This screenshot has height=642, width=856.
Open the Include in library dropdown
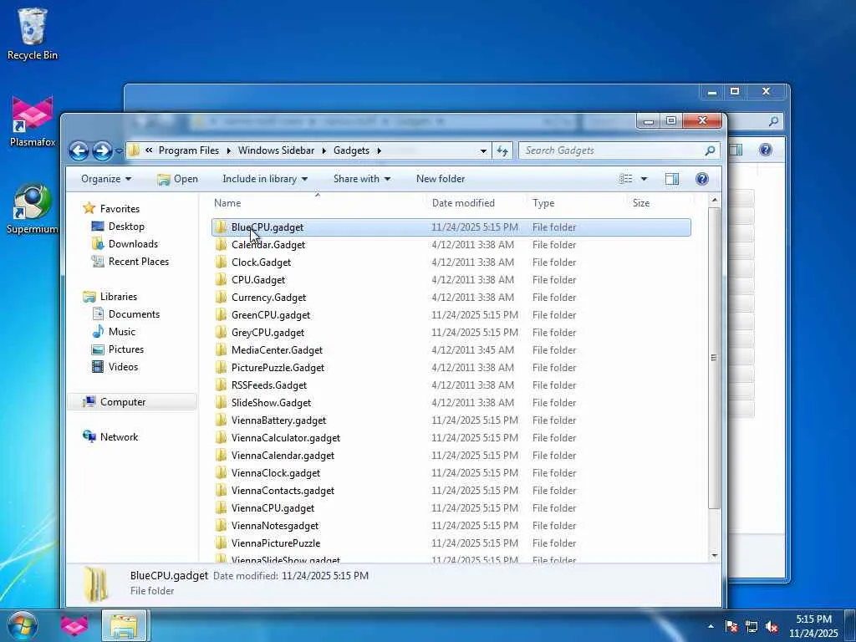click(265, 179)
